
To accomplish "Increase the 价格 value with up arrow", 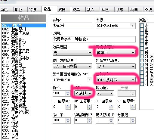I will click(68, 92).
